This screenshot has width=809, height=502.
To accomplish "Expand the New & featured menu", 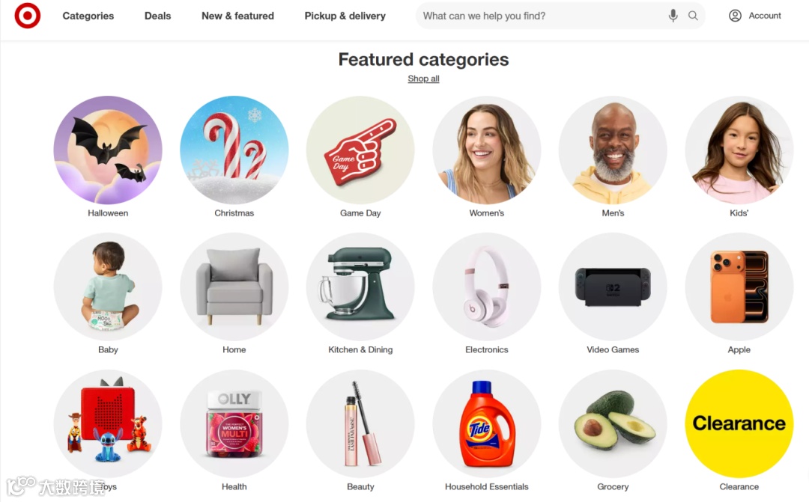I will (x=238, y=16).
